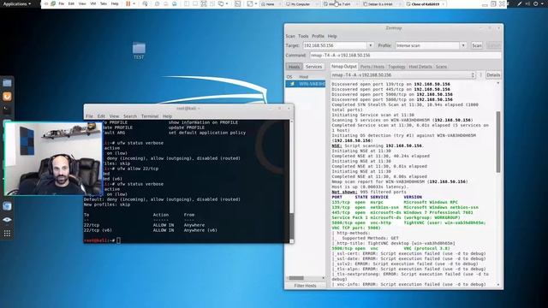Expand the Profile dropdown arrow in Zenmap

tap(463, 45)
